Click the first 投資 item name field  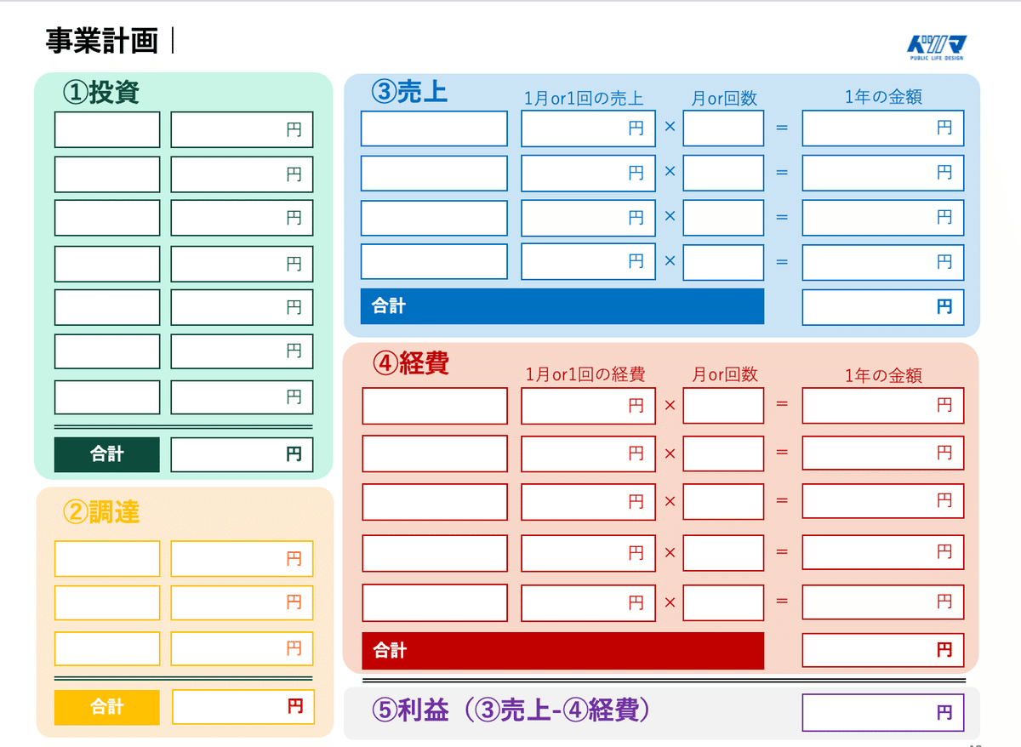107,129
